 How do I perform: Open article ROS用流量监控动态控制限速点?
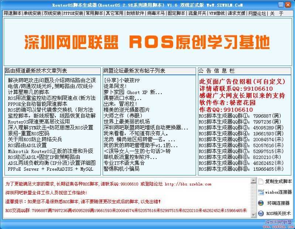pos(52,98)
